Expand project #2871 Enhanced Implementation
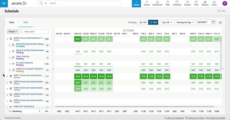The image size is (230, 120). click(7, 76)
